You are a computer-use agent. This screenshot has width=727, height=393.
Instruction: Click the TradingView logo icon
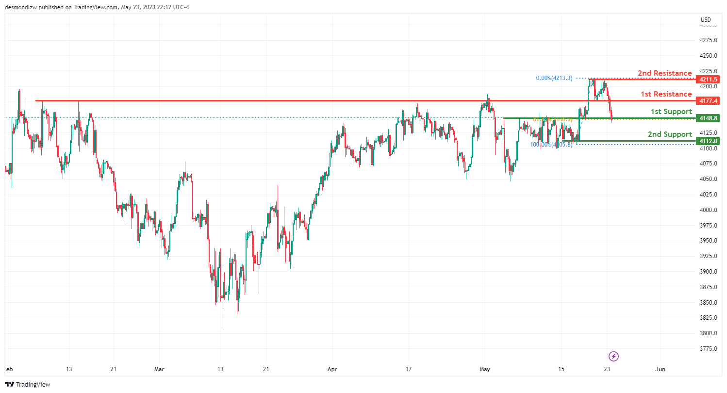coord(9,385)
